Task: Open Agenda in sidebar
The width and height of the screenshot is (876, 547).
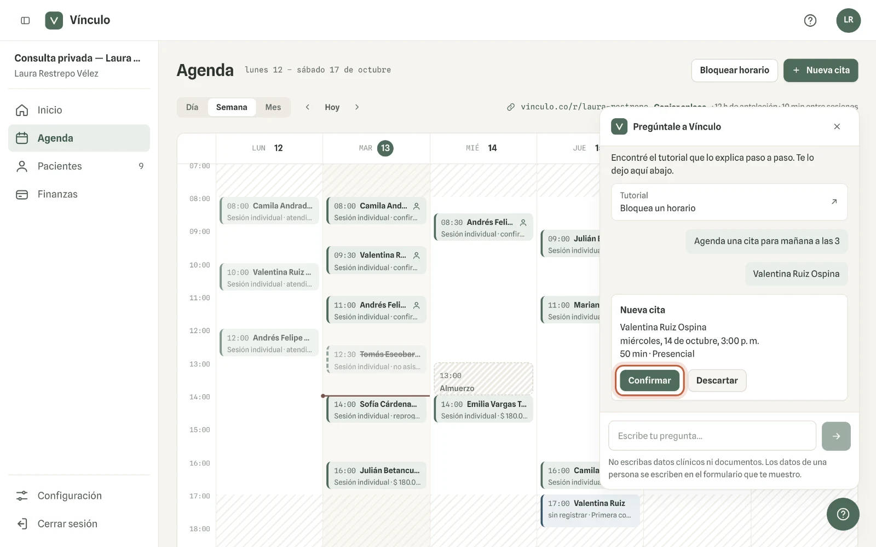Action: (x=79, y=138)
